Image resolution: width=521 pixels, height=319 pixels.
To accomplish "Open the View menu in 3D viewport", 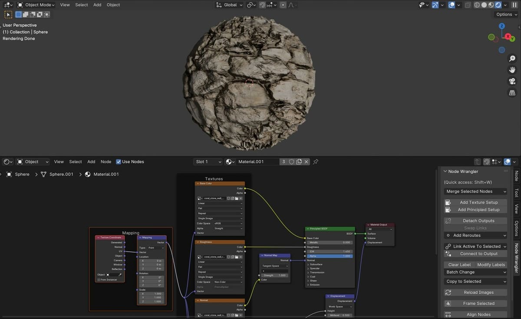I will click(x=65, y=5).
